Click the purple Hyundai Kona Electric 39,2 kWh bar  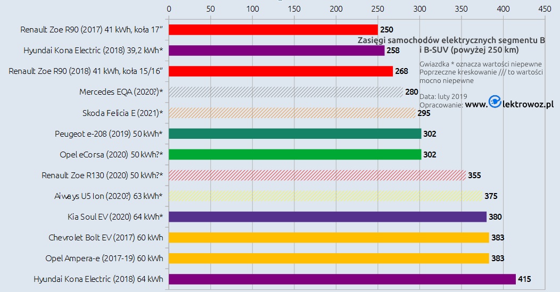277,51
